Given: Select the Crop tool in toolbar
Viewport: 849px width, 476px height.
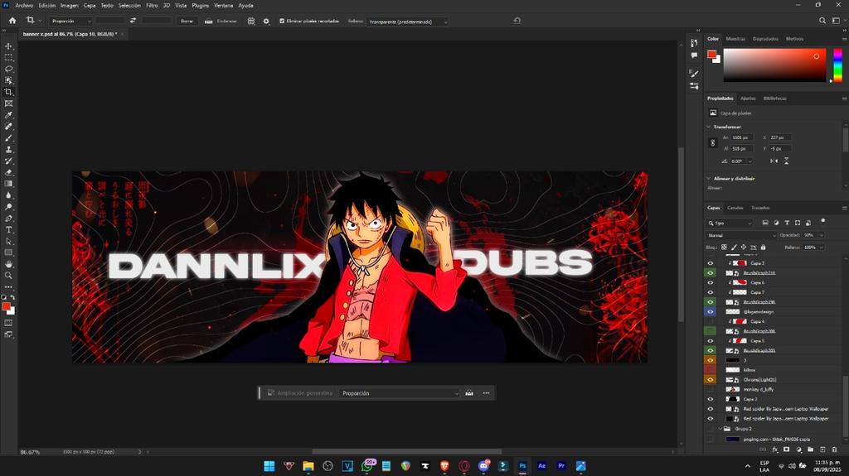Looking at the screenshot, I should 8,92.
